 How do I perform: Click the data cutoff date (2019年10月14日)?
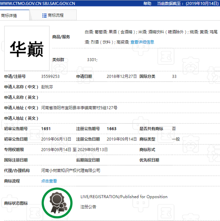tap(202, 3)
